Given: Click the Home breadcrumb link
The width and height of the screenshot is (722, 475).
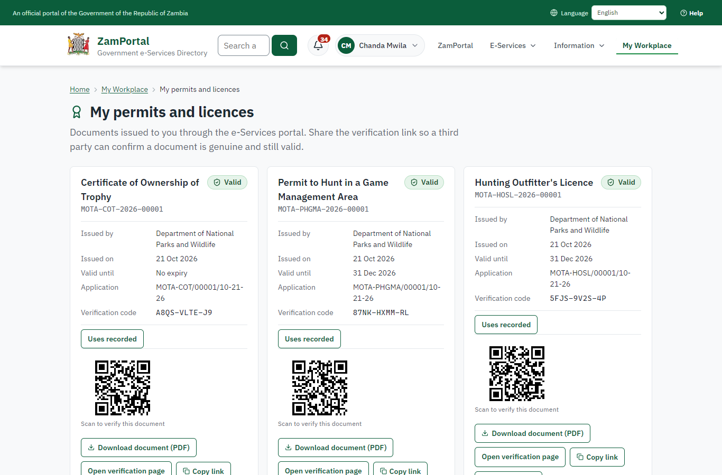Looking at the screenshot, I should coord(80,89).
